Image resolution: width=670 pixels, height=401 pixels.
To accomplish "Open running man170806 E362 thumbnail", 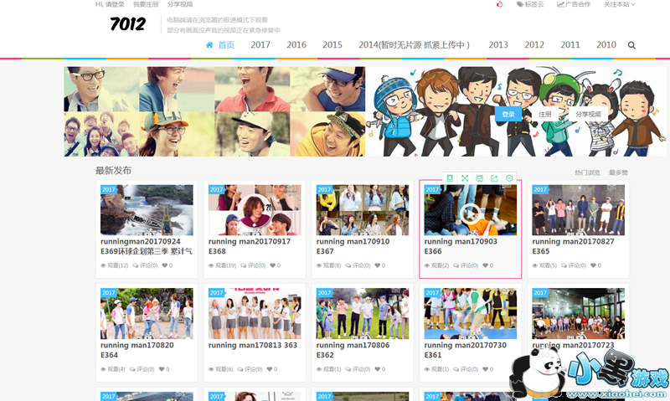I will pyautogui.click(x=363, y=313).
